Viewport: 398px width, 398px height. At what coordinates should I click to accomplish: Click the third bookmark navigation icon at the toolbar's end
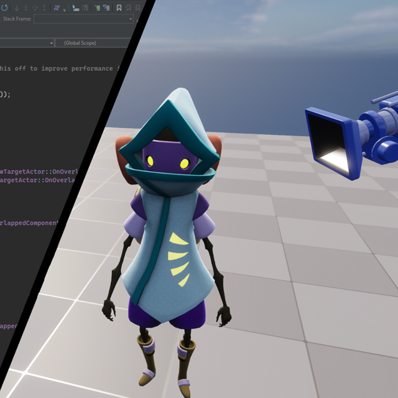click(139, 8)
